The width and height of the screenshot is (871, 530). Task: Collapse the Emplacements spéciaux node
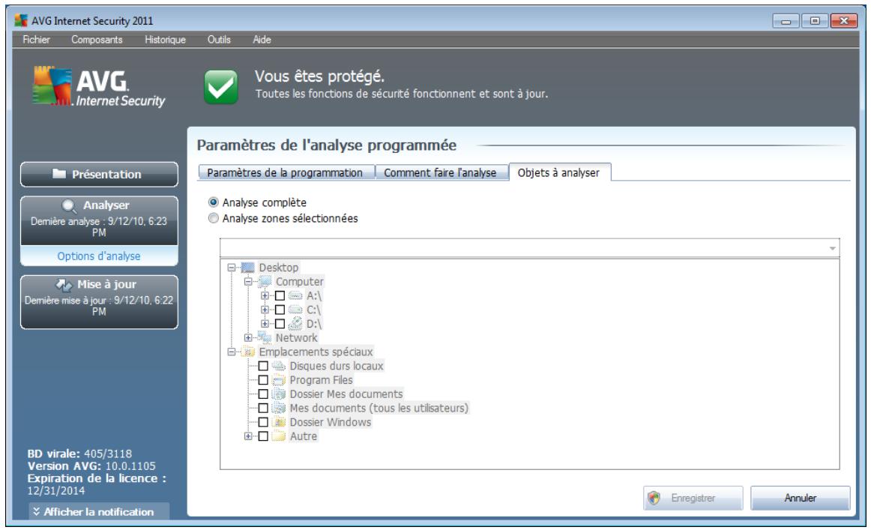point(232,352)
